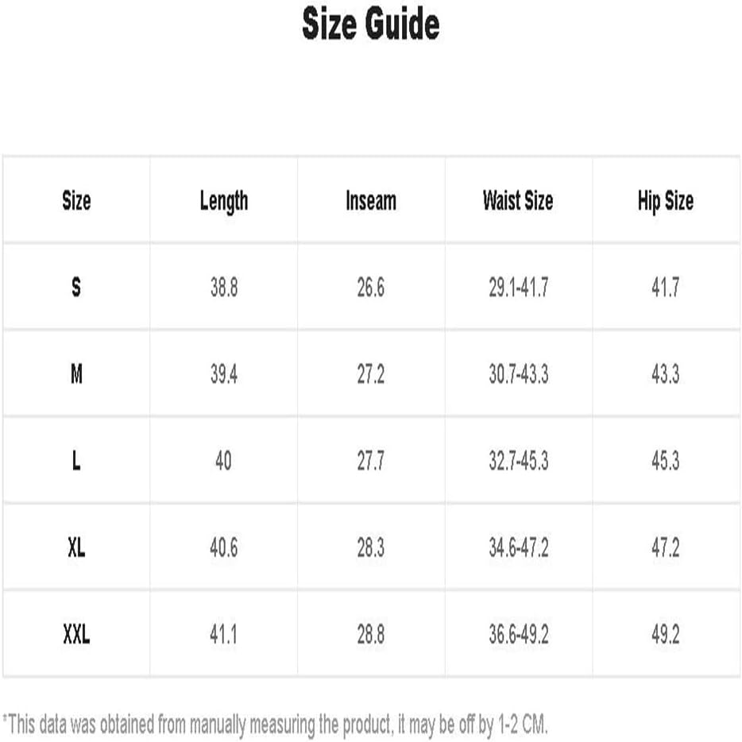This screenshot has height=742, width=742.
Task: Click the Hip Size column header
Action: click(666, 201)
